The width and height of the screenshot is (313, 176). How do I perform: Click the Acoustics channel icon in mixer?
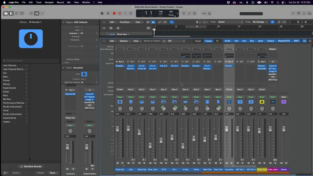(229, 102)
